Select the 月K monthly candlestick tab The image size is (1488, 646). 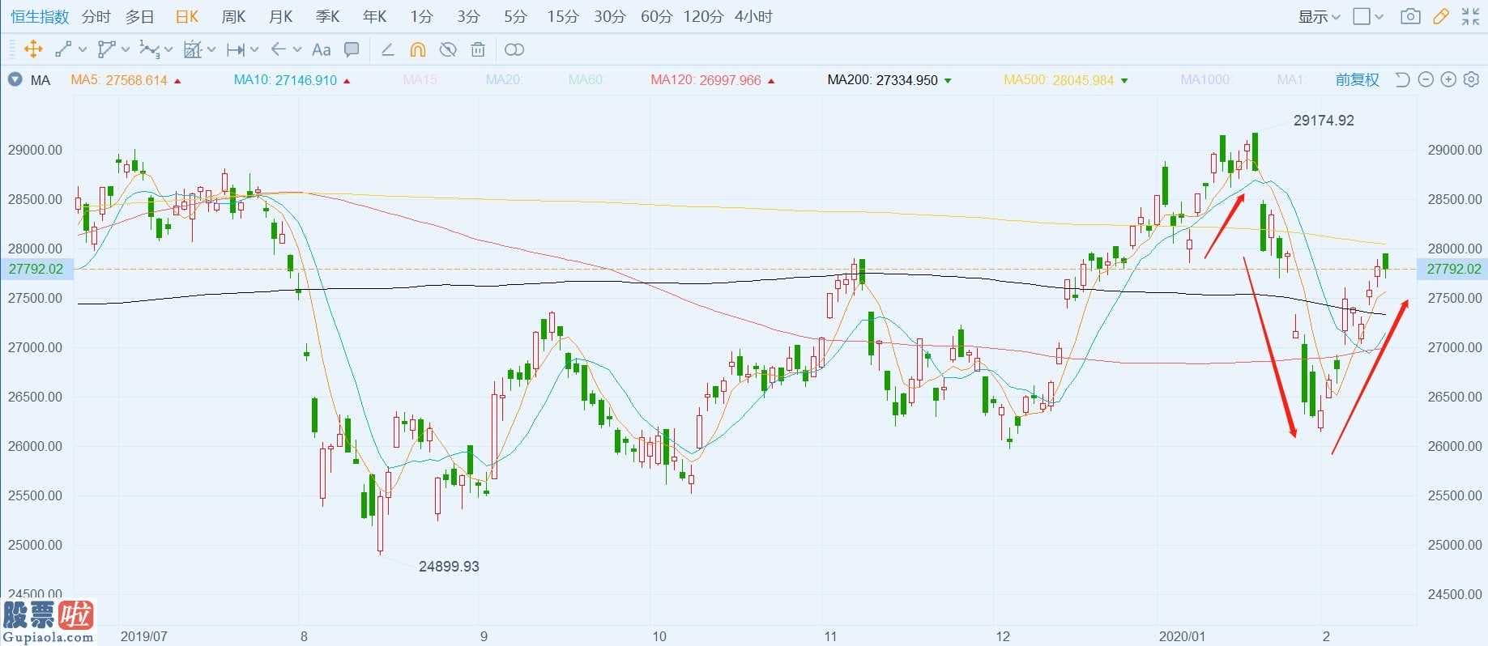coord(281,16)
